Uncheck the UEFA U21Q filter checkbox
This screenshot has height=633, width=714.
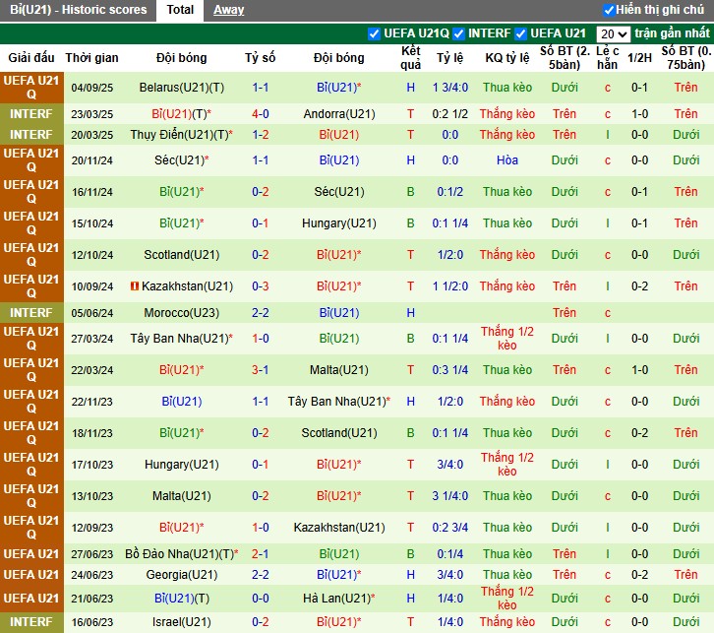[374, 33]
